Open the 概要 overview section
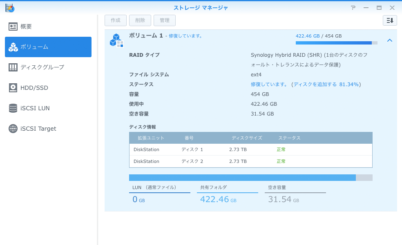Viewport: 402px width, 245px height. (x=48, y=27)
